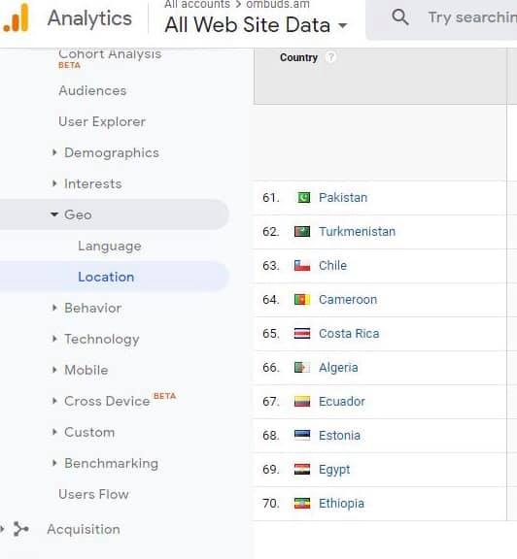517x559 pixels.
Task: Open the Estonia country link
Action: coord(339,436)
